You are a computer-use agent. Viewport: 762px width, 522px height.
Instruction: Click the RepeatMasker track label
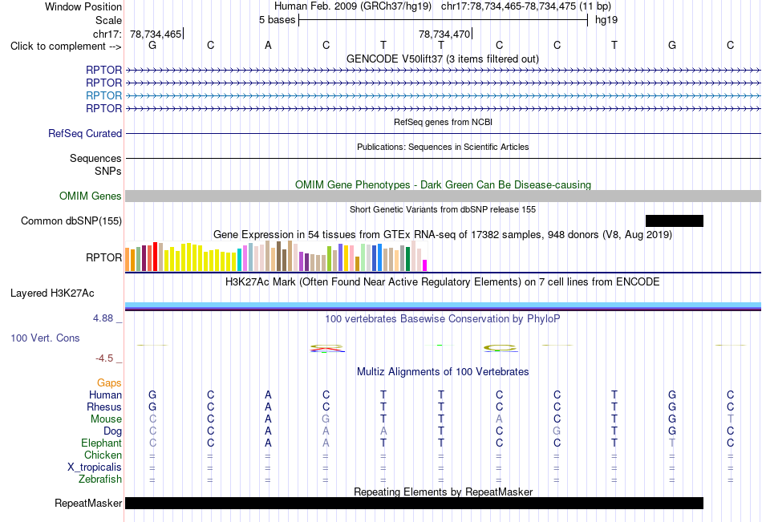(88, 503)
